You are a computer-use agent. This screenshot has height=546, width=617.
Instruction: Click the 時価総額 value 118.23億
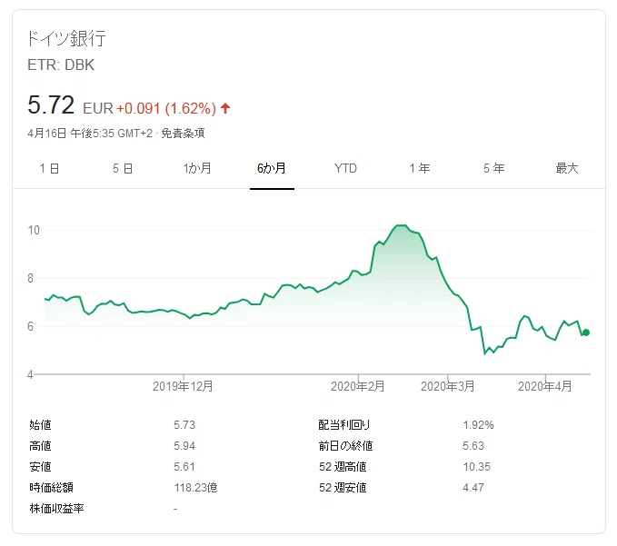(195, 488)
